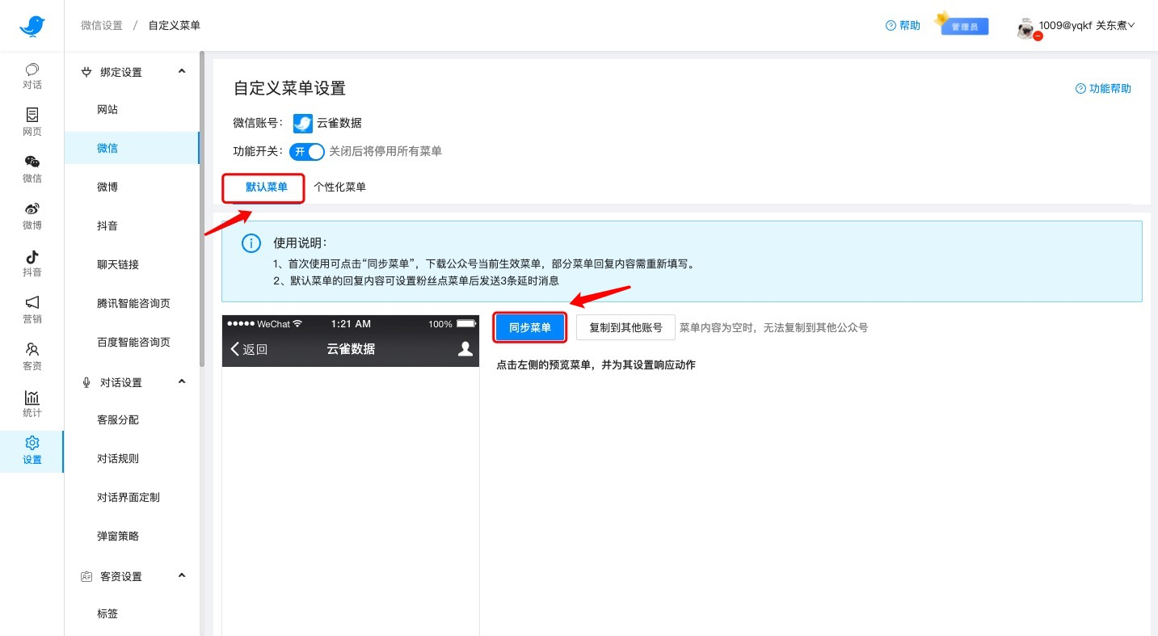The height and width of the screenshot is (636, 1158).
Task: Select the 网页 icon in the sidebar
Action: coord(32,122)
